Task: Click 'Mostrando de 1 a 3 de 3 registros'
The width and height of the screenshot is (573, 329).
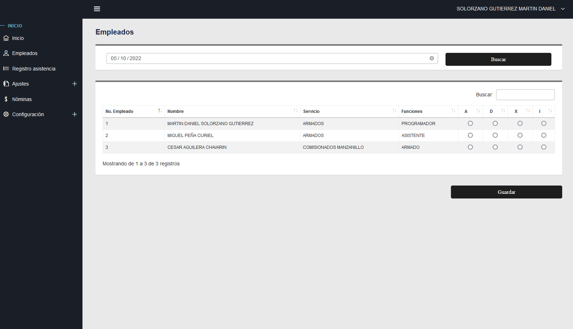Action: coord(141,164)
